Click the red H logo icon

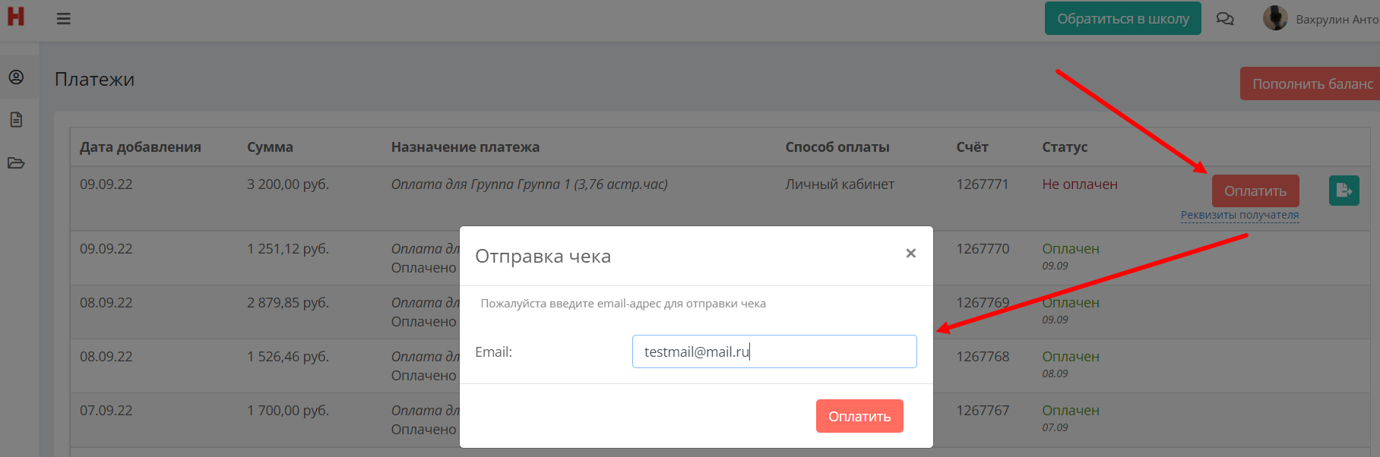pyautogui.click(x=16, y=17)
